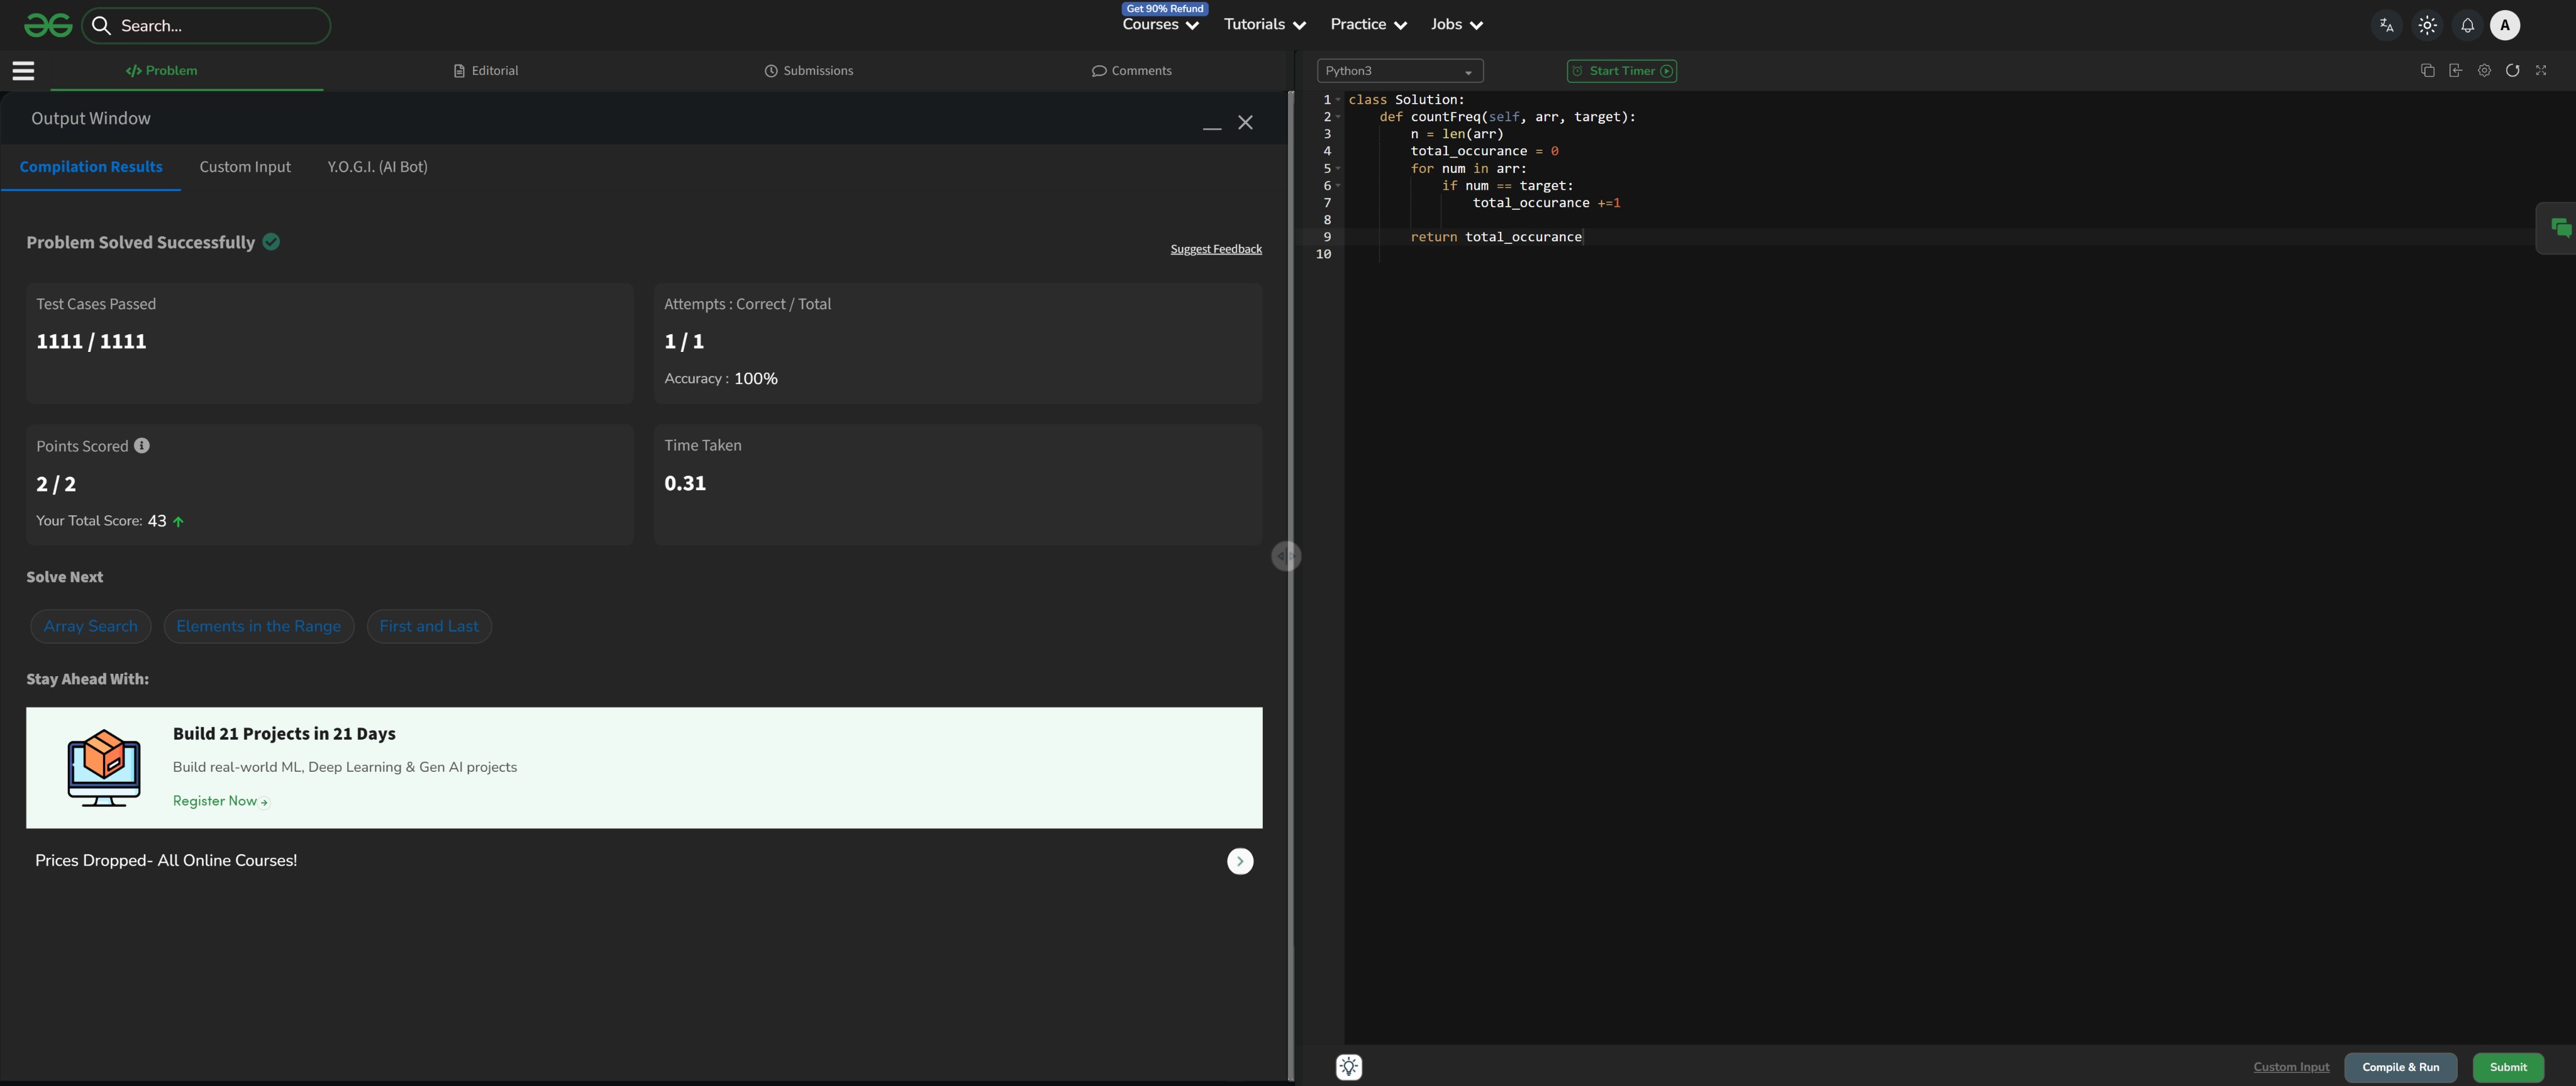Open the hamburger menu icon
Viewport: 2576px width, 1086px height.
(x=23, y=71)
